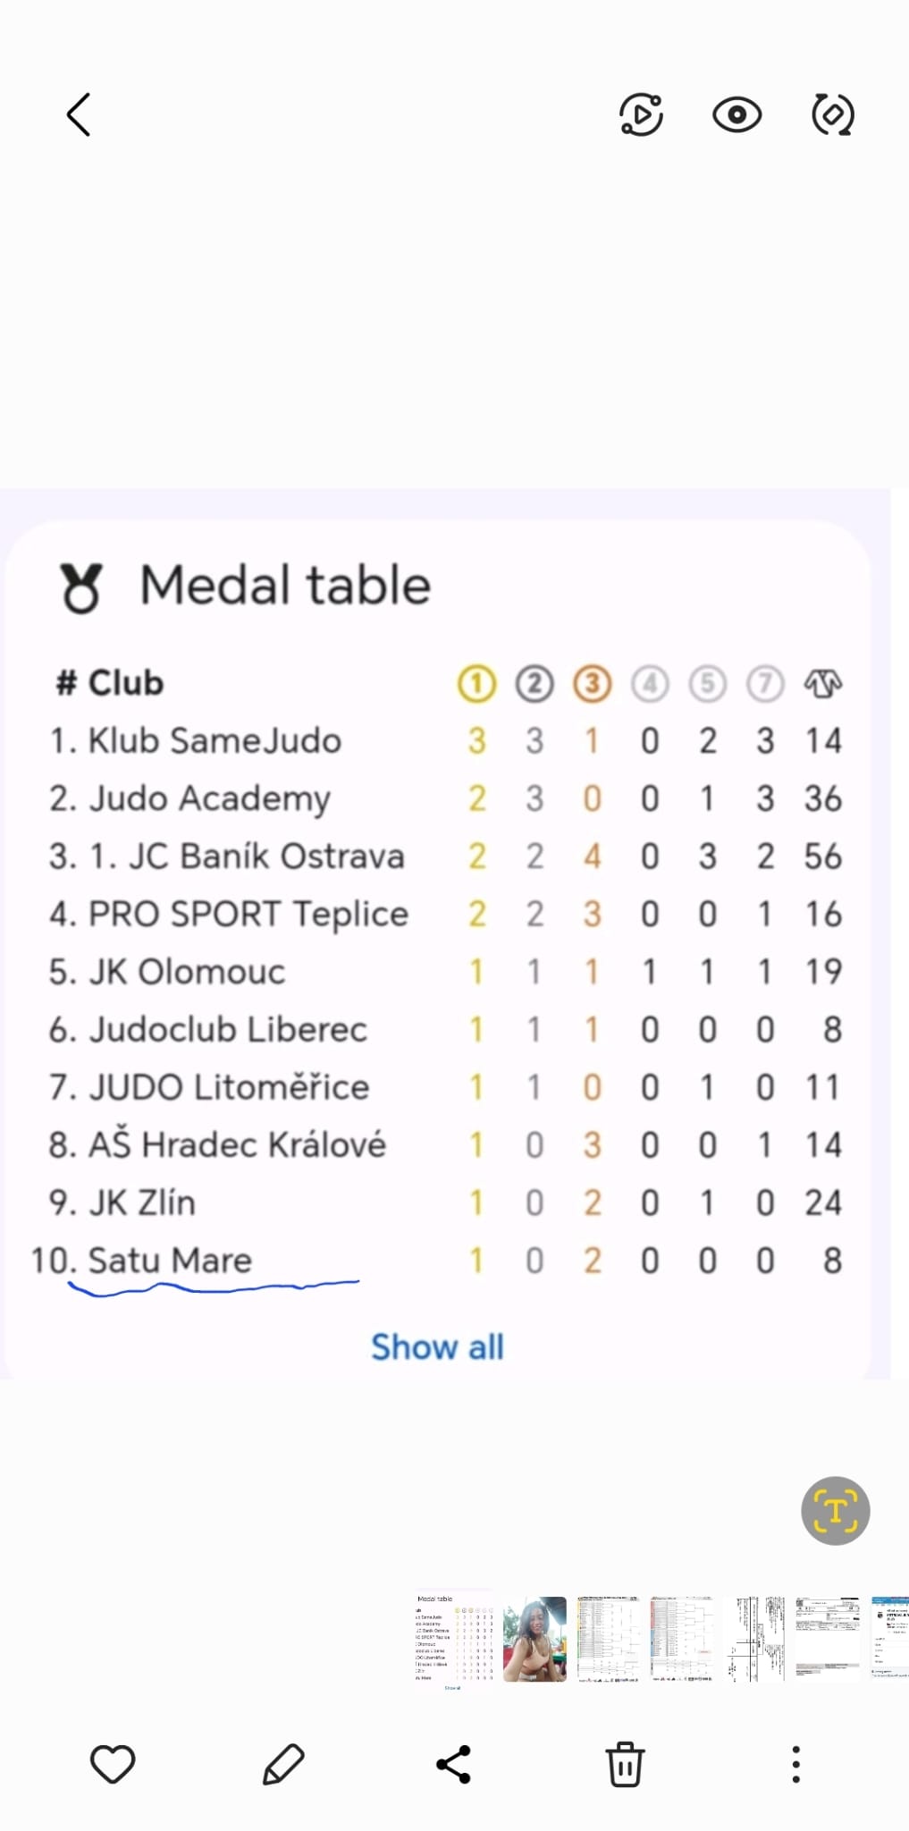Screen dimensions: 909x1831
Task: Click the silver second-place medal icon
Action: click(x=534, y=684)
